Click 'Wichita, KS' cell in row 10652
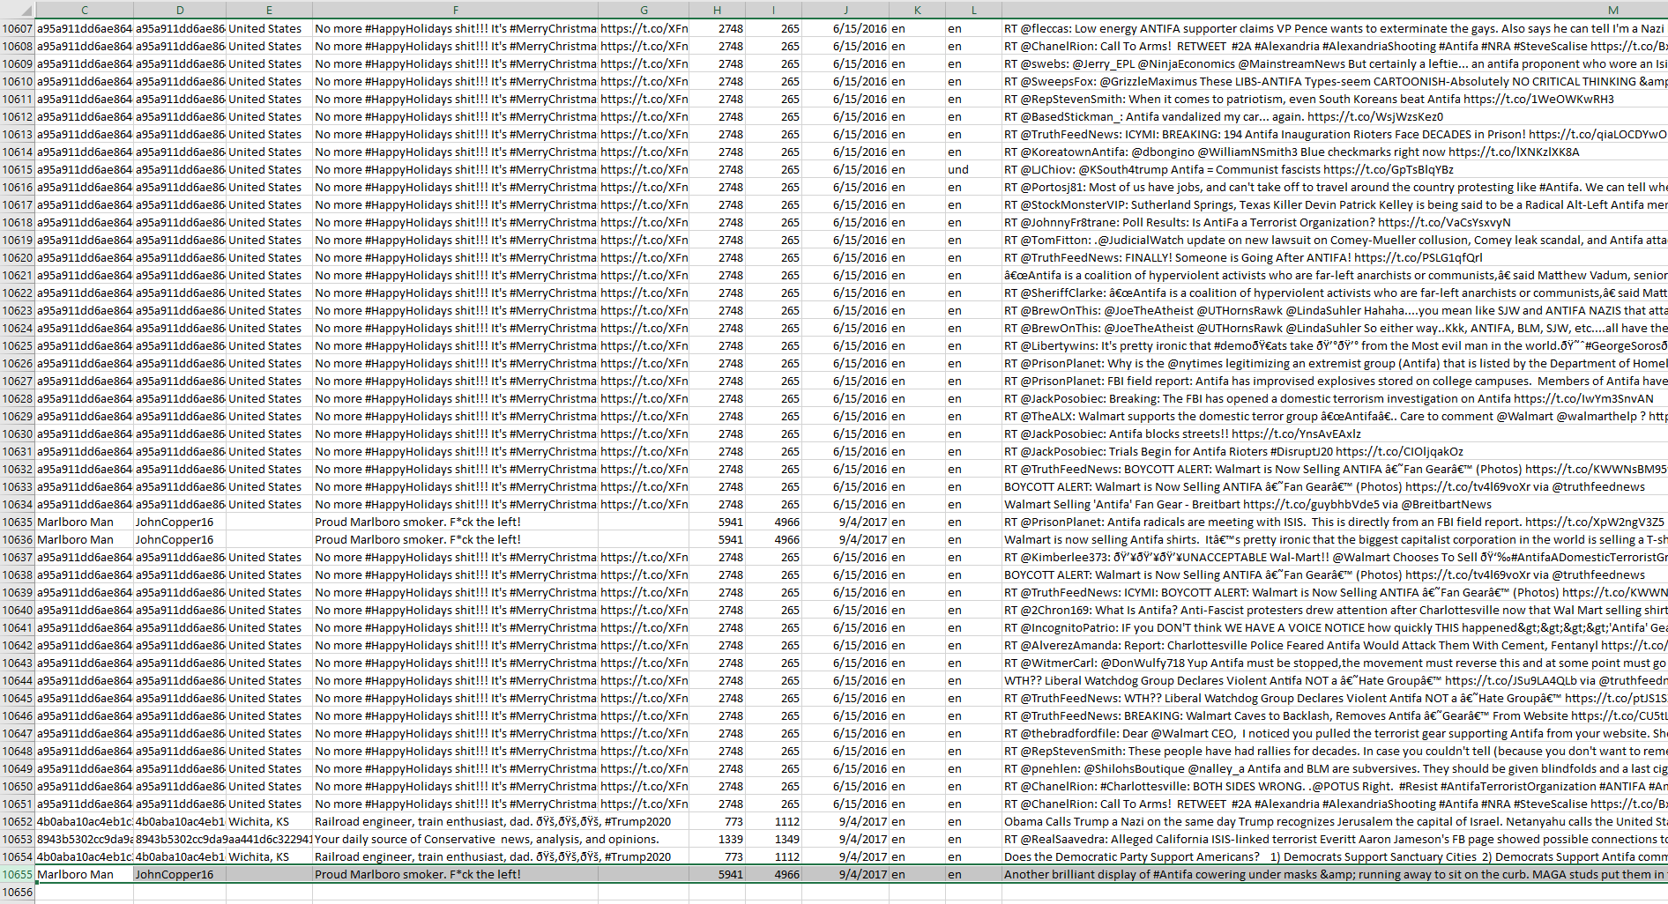 (x=269, y=821)
